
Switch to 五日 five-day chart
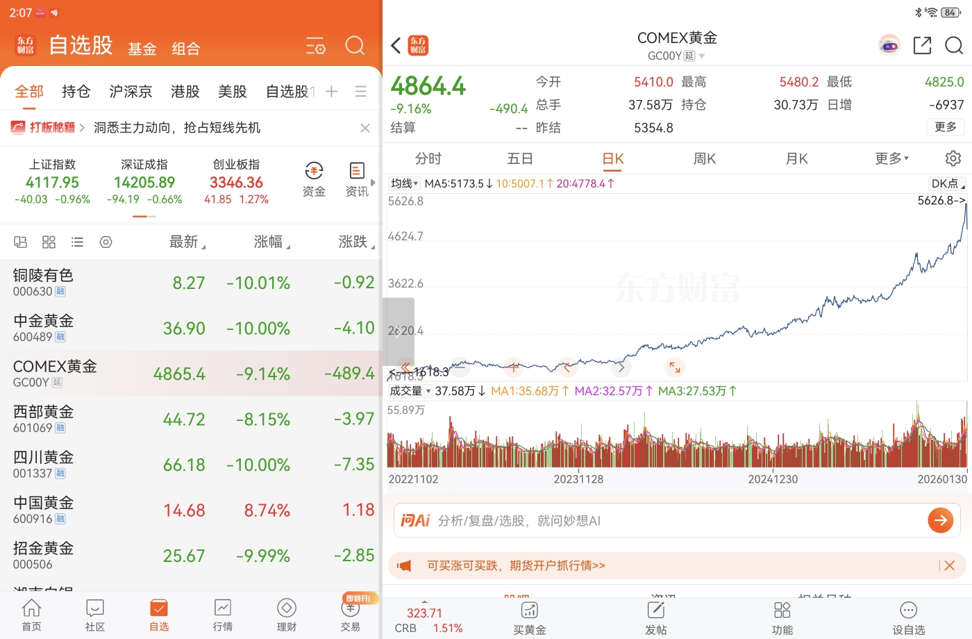pyautogui.click(x=520, y=158)
